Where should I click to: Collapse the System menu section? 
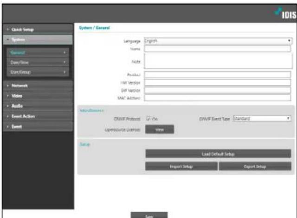pyautogui.click(x=38, y=39)
